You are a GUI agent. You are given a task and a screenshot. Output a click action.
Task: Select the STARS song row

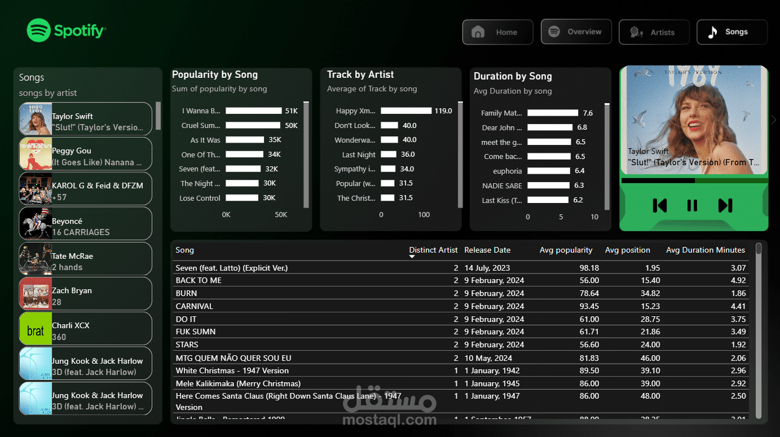(x=461, y=345)
